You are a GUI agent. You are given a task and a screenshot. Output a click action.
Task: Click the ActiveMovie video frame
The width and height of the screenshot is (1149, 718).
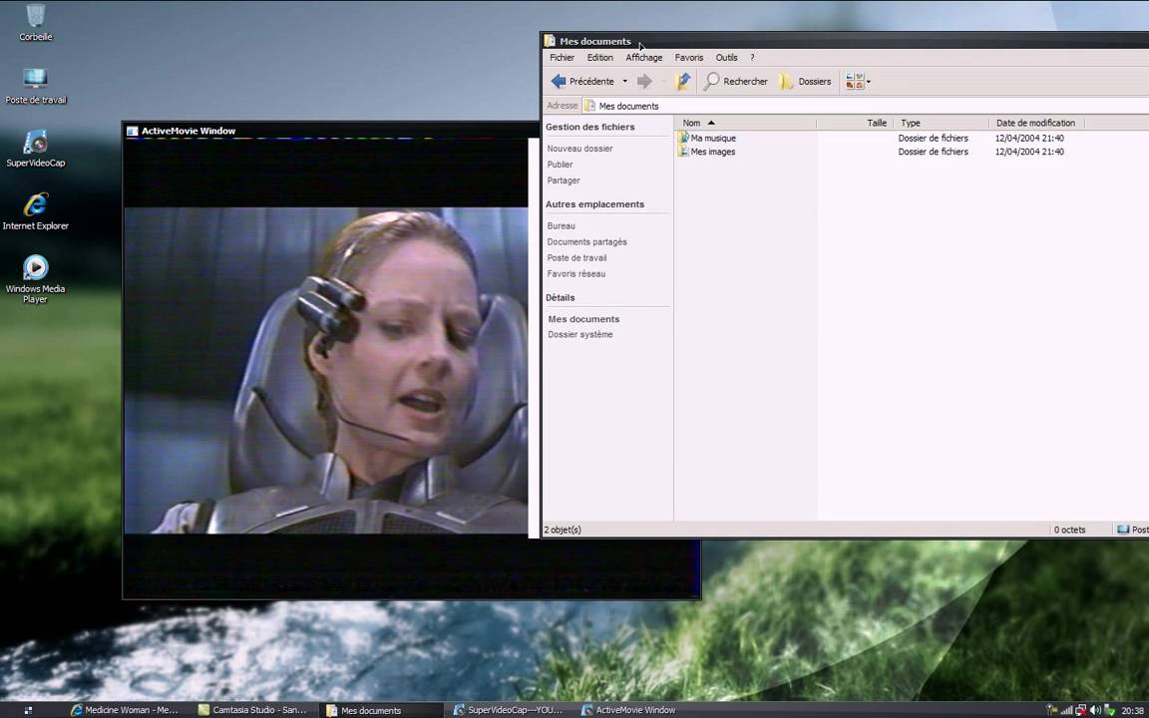[326, 370]
